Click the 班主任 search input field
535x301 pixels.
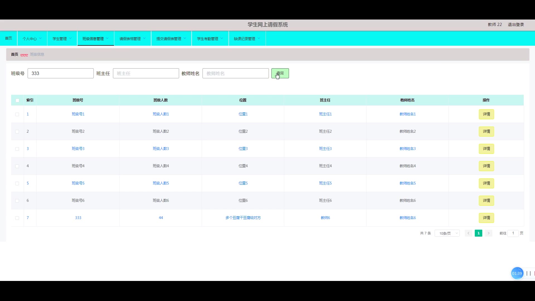point(146,73)
